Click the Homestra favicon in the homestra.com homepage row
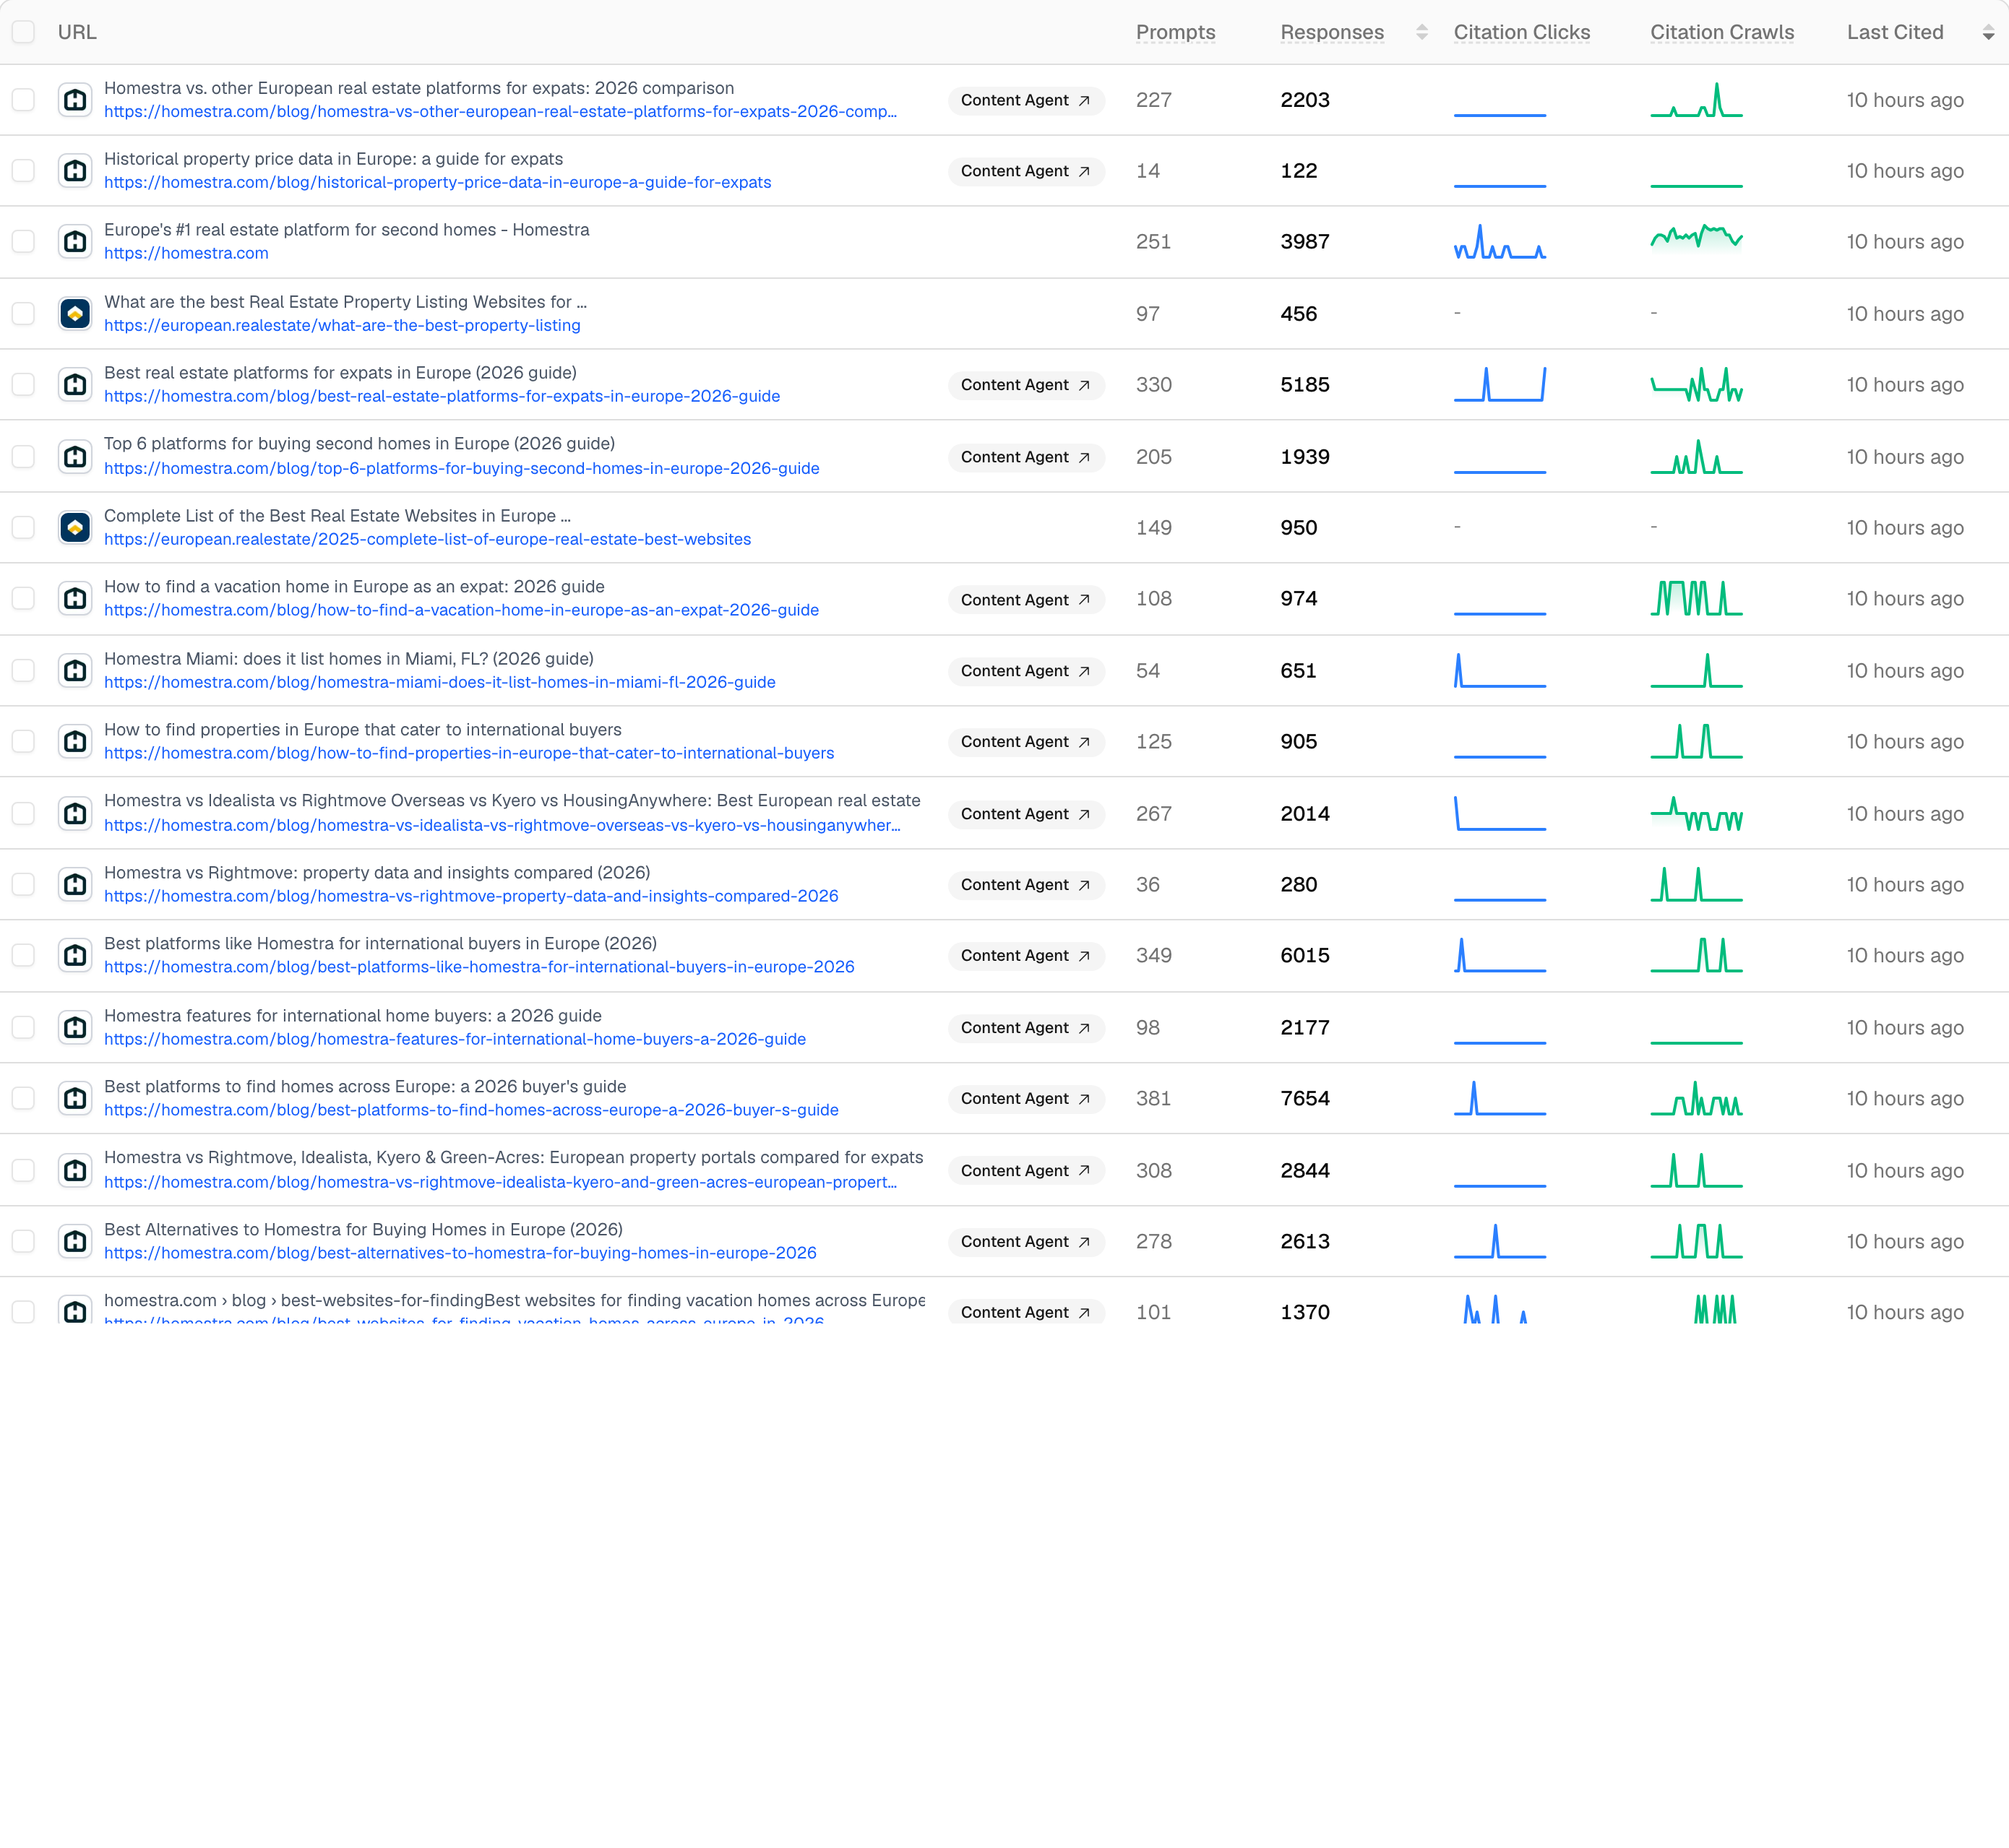 75,242
